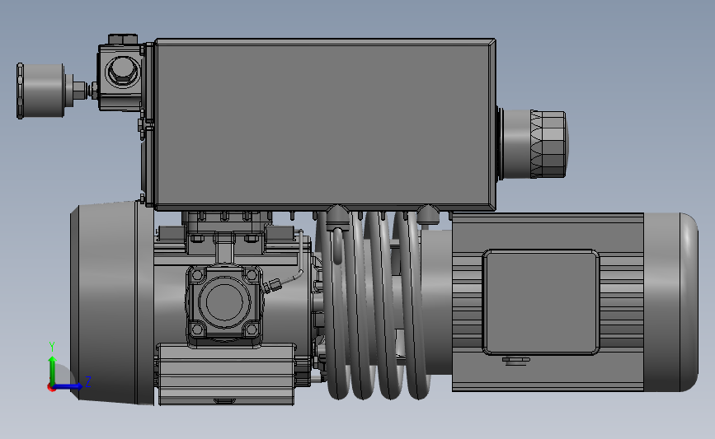Select the cylindrical filter at far left
715x439 pixels.
tap(40, 91)
